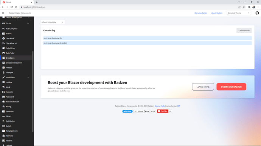Click the CheckBox sidebar icon

click(3, 38)
